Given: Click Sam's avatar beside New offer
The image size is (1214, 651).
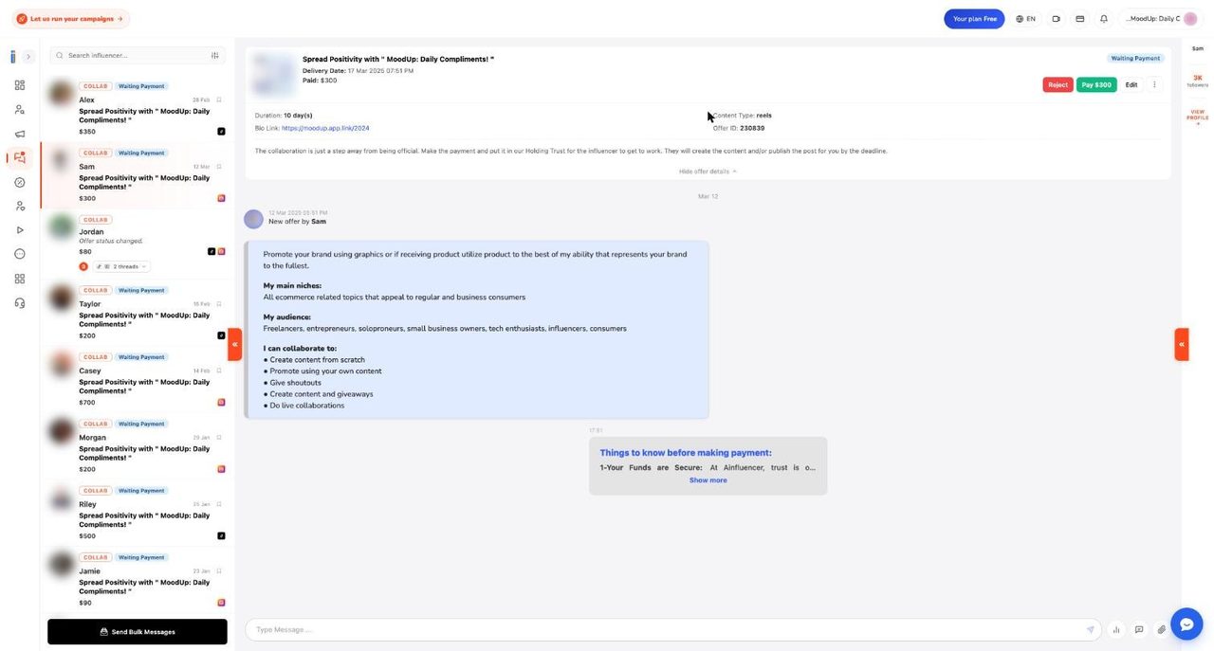Looking at the screenshot, I should (x=253, y=219).
